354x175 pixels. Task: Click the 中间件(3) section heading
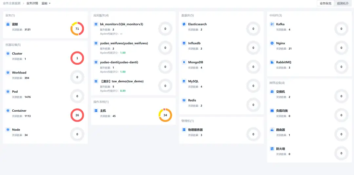276,15
